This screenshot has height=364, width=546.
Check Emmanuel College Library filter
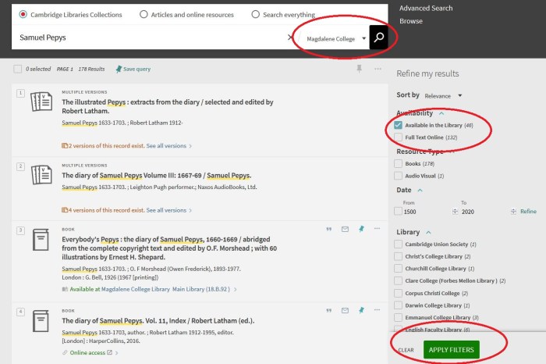[398, 317]
